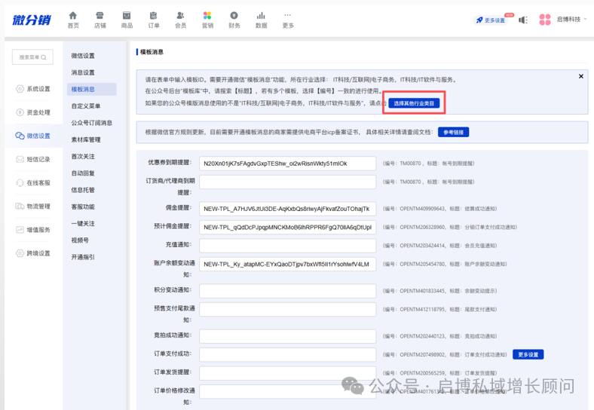Click the 预售支付尾款通知 input field

(x=287, y=309)
